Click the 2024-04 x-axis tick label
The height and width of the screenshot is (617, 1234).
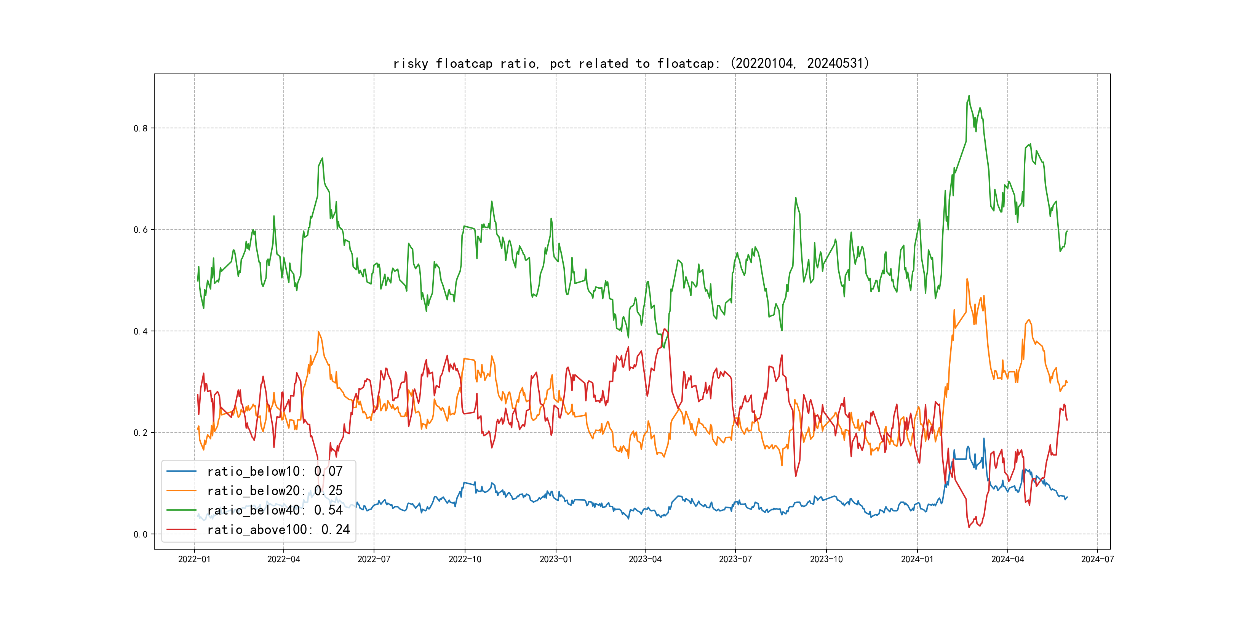coord(1007,559)
